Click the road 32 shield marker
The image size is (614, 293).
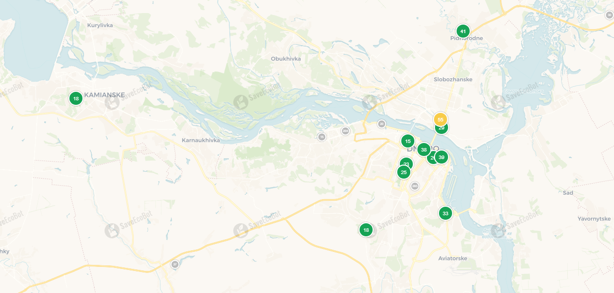[x=175, y=264]
